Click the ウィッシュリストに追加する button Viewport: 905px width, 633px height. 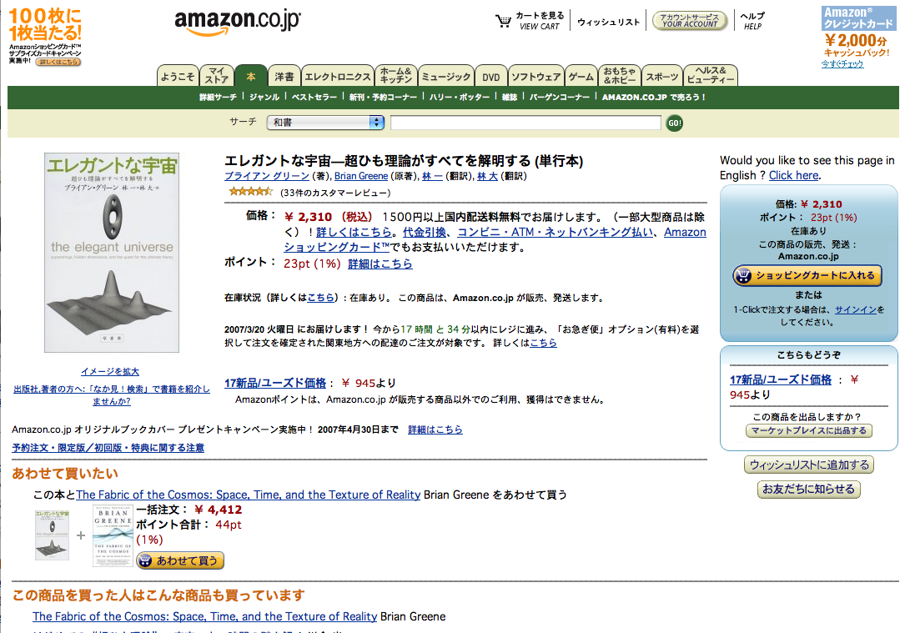click(x=808, y=465)
